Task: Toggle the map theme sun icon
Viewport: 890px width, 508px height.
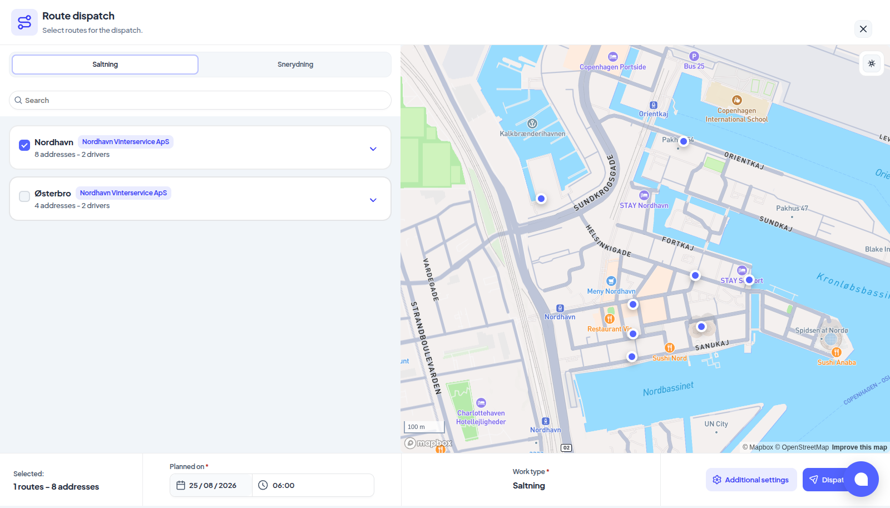Action: tap(872, 63)
